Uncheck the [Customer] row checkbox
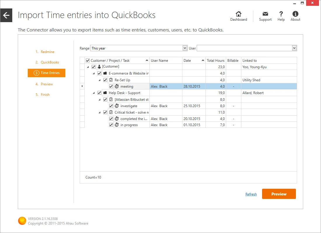Image resolution: width=321 pixels, height=233 pixels. [94, 67]
